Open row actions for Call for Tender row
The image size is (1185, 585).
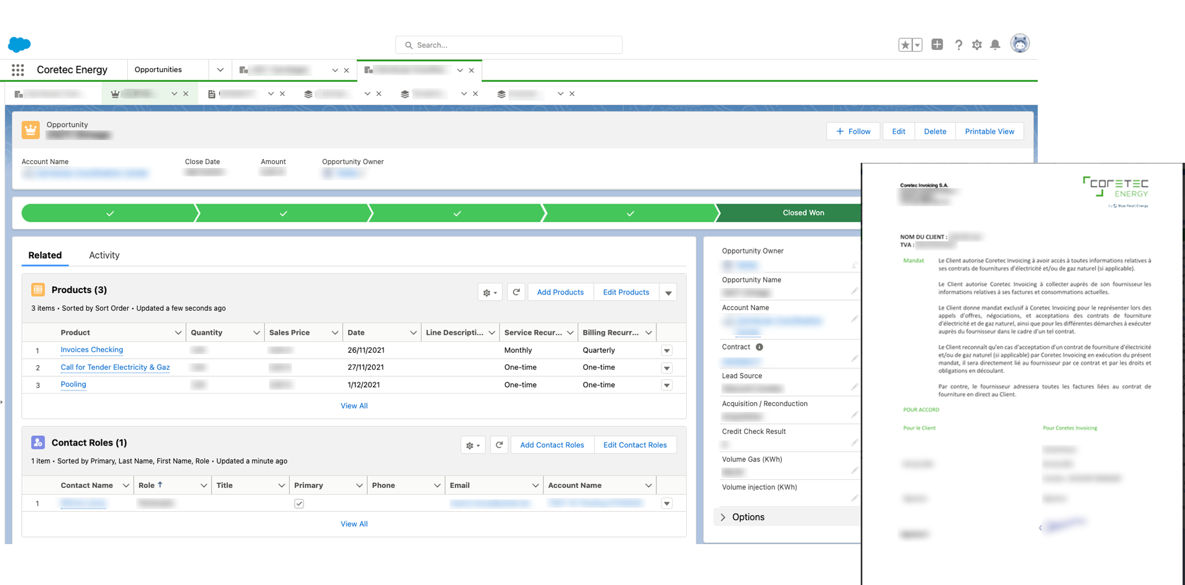[x=666, y=368]
